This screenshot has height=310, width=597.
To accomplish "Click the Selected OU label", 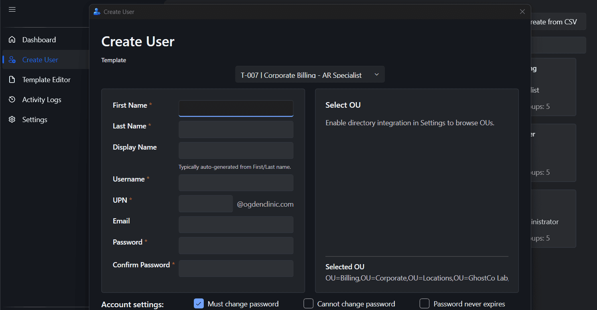I will [x=345, y=267].
